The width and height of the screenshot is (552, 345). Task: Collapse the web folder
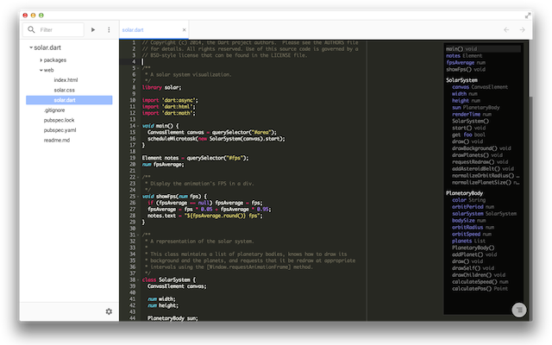click(x=41, y=71)
